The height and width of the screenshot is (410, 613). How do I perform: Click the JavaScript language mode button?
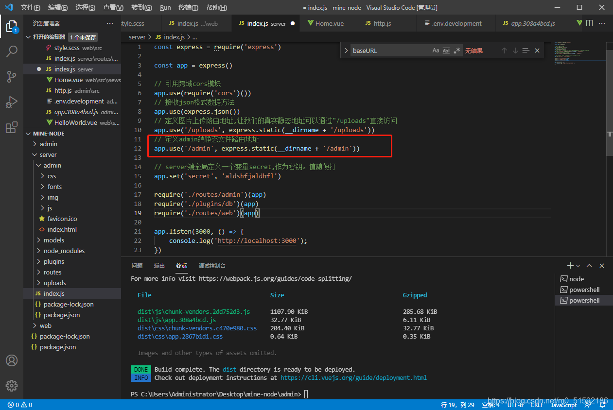coord(564,405)
